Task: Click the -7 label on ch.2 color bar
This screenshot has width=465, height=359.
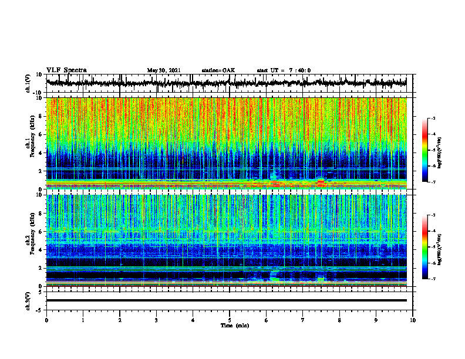Action: [x=432, y=279]
